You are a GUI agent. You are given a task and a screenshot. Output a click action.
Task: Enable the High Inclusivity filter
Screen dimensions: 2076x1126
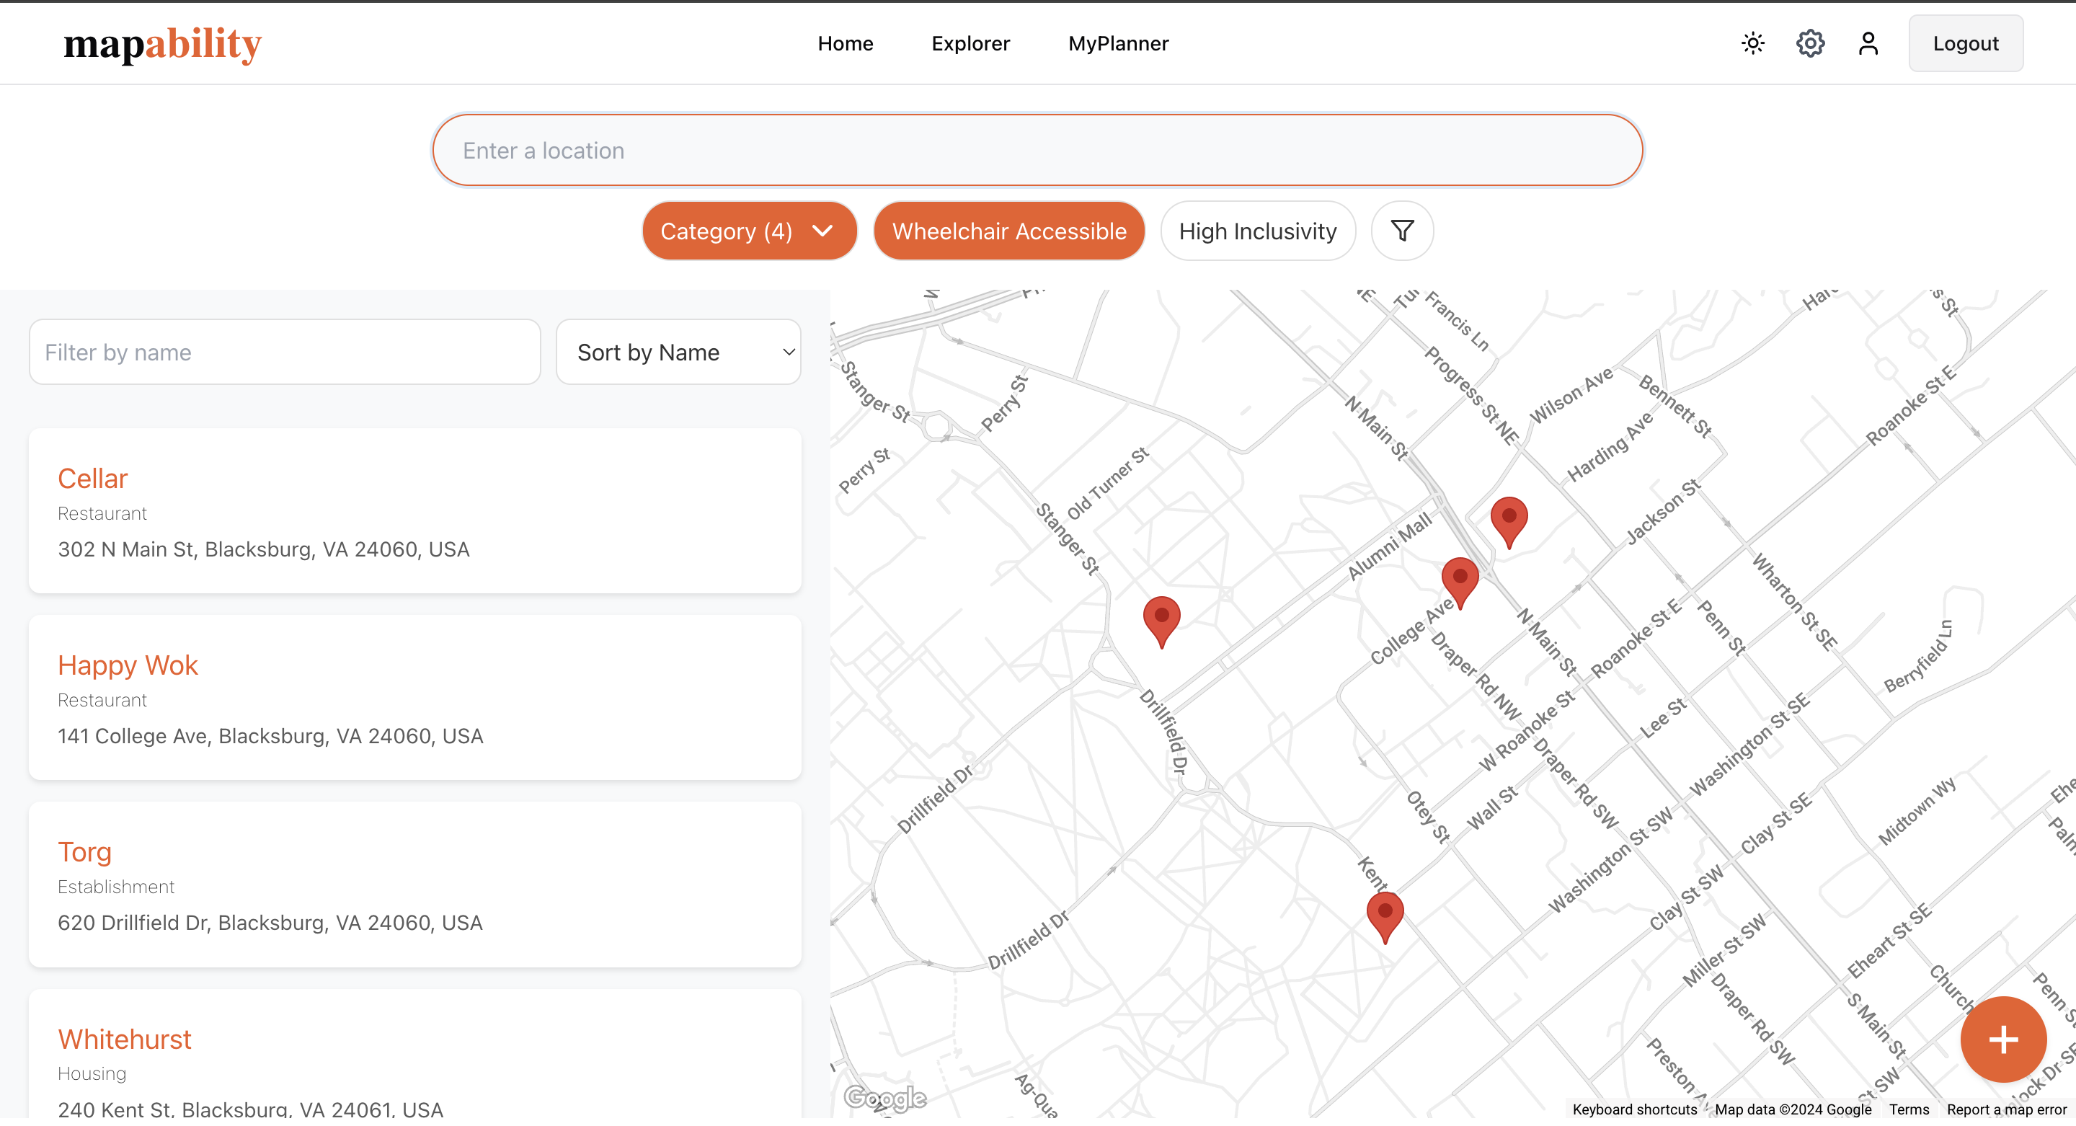[x=1257, y=231]
